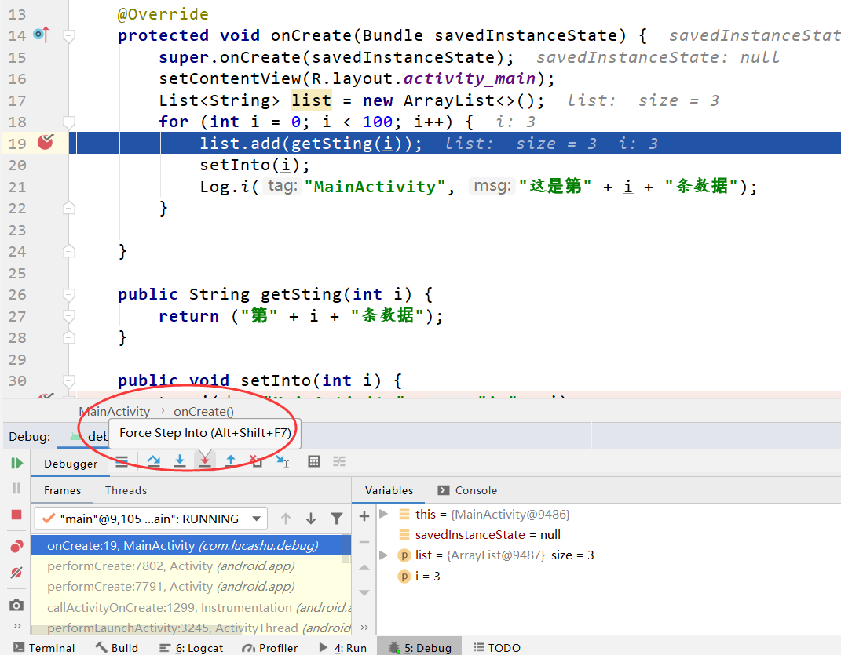Move watch down with triangle icon
Viewport: 841px width, 655px height.
pyautogui.click(x=364, y=592)
